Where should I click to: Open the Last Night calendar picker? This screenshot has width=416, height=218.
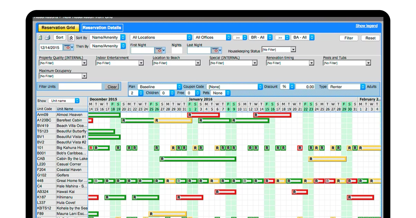tap(216, 51)
